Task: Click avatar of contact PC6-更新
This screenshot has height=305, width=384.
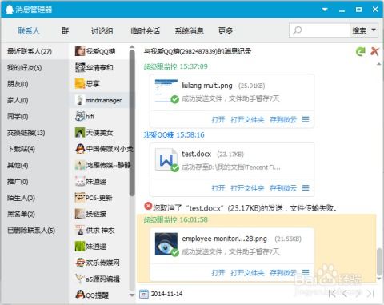Action: click(80, 198)
